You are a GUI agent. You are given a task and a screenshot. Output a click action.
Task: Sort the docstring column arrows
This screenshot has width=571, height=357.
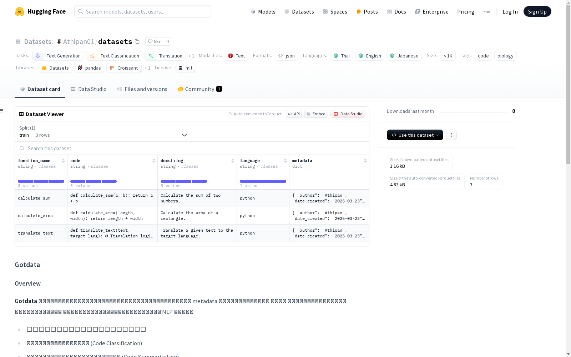(233, 161)
